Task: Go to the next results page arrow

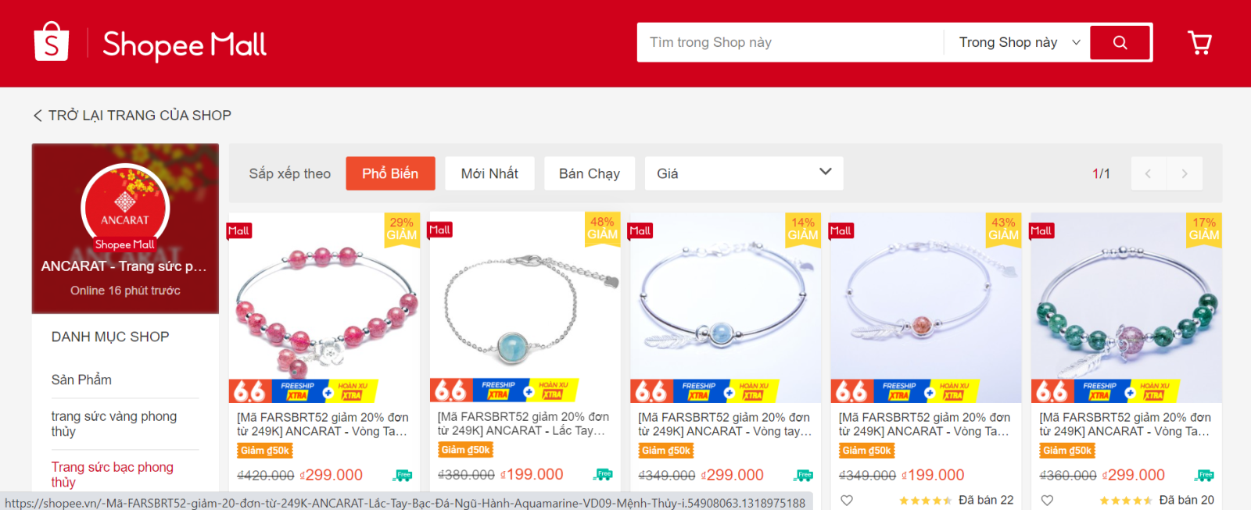Action: pyautogui.click(x=1185, y=173)
